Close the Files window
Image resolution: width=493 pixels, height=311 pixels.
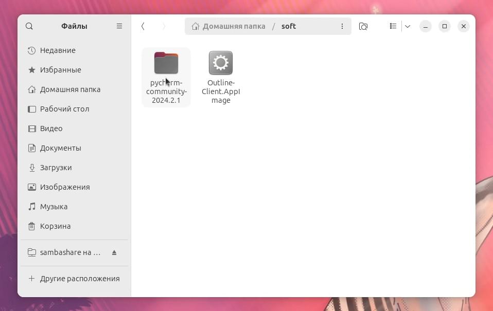point(464,26)
